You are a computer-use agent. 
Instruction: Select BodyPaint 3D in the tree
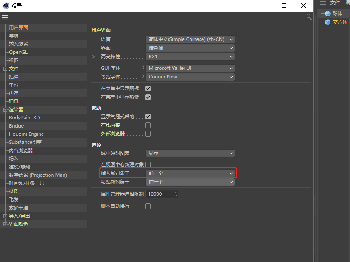point(25,118)
